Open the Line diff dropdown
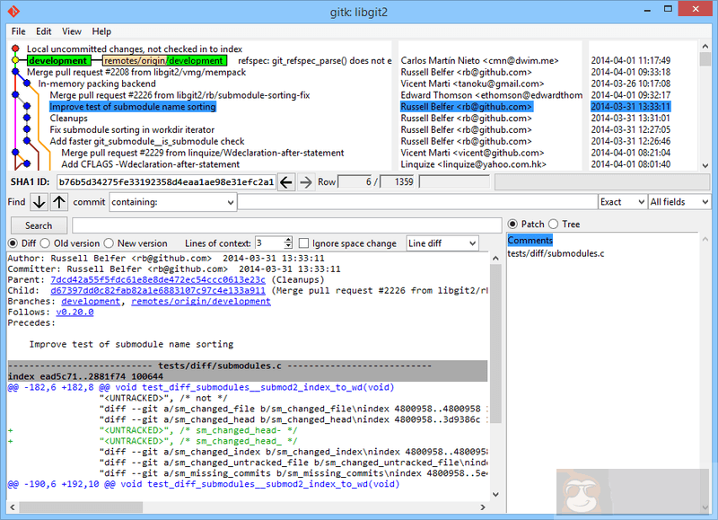Image resolution: width=718 pixels, height=520 pixels. pos(442,243)
